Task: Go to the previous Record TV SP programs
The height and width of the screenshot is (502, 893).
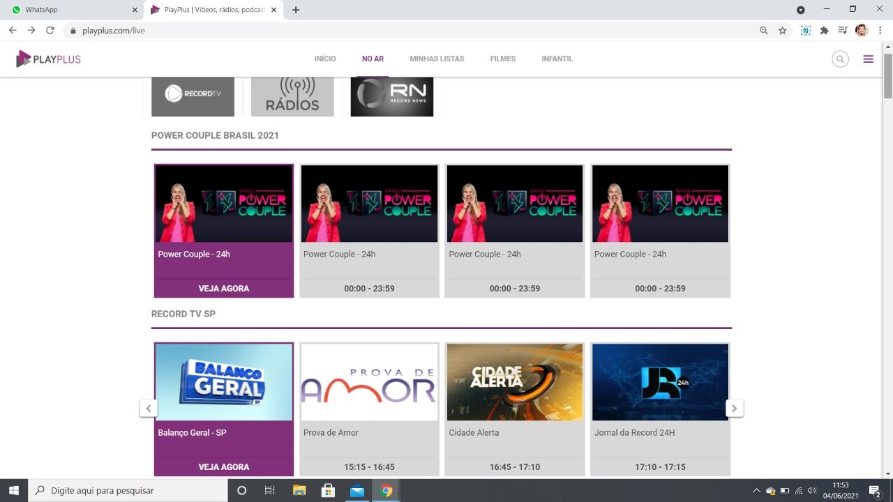Action: pyautogui.click(x=148, y=408)
